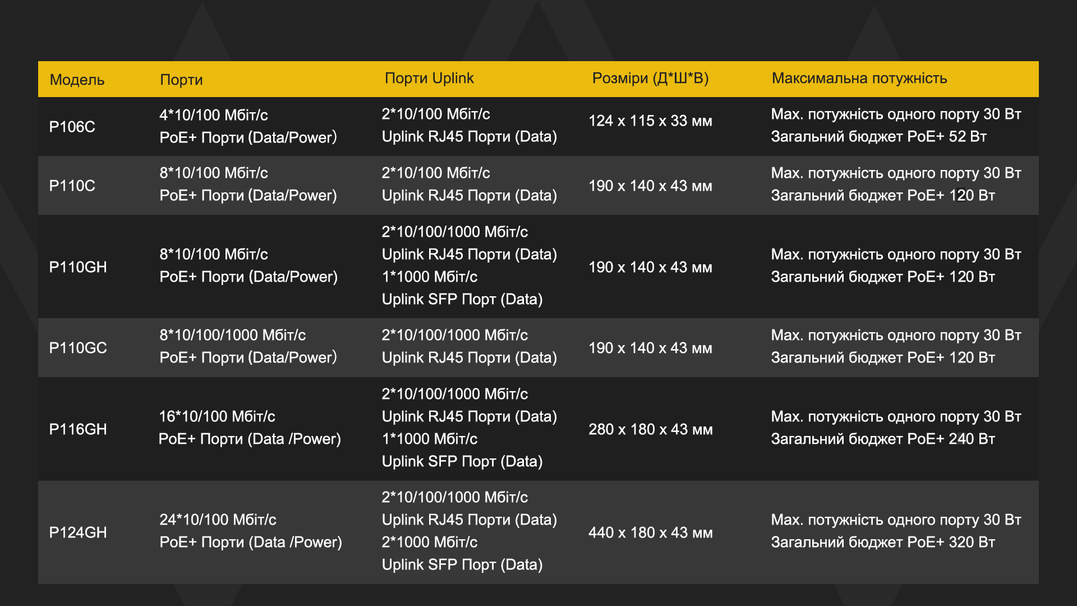Viewport: 1077px width, 606px height.
Task: Click '1*1000 Мбіт/с' in the P110GH row
Action: pyautogui.click(x=430, y=277)
